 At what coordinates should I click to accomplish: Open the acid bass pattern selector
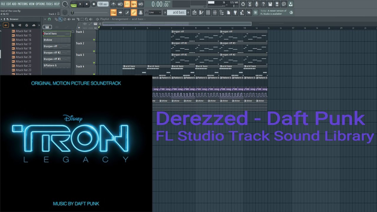coord(177,12)
